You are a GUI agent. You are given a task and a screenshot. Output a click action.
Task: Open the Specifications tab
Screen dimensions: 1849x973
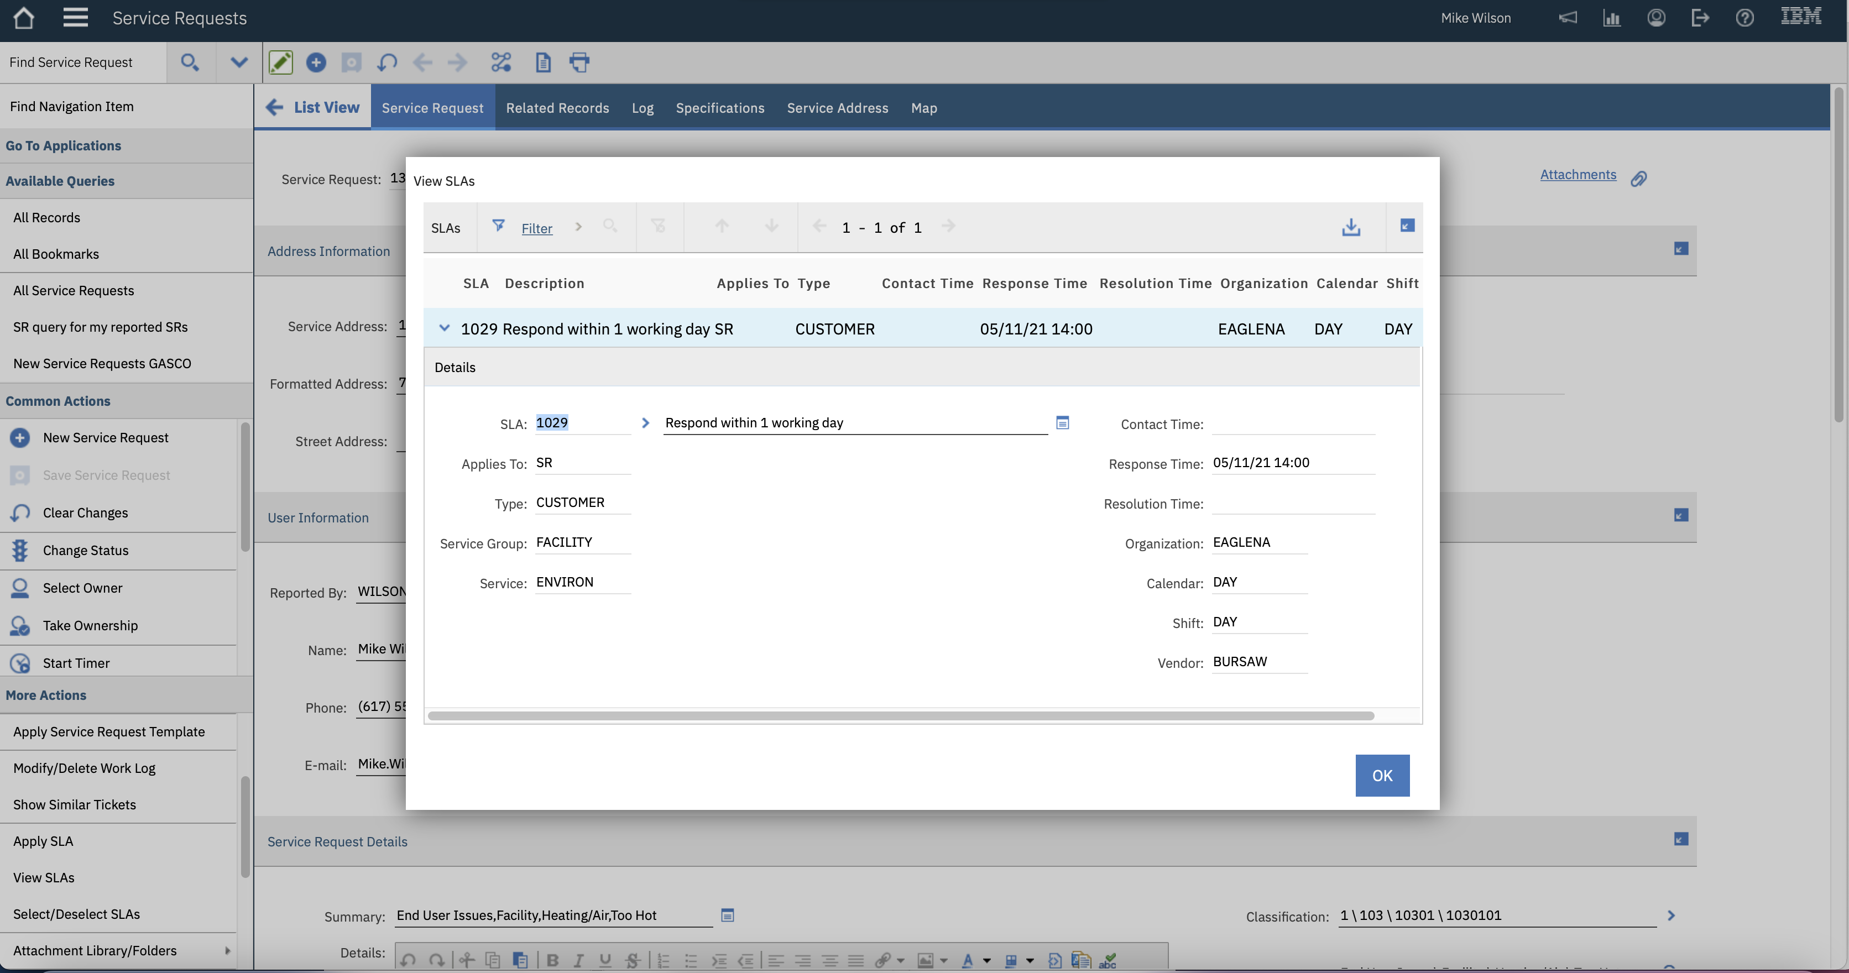pos(719,108)
